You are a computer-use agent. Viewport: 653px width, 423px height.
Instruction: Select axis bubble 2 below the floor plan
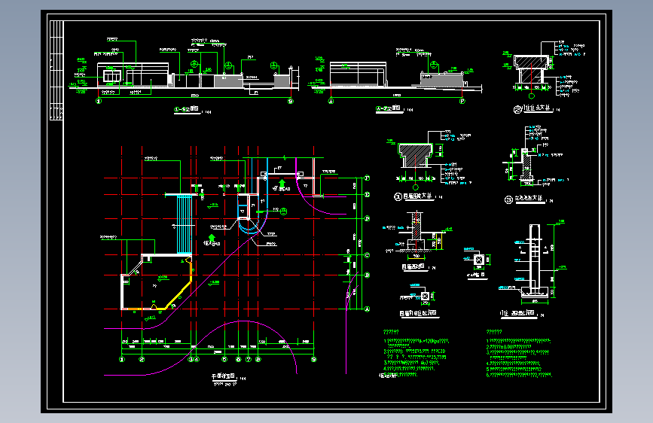142,359
